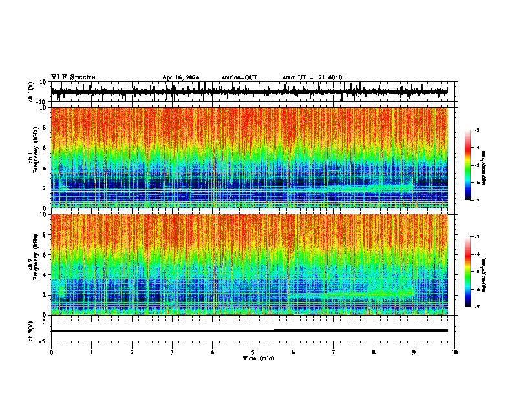Viewport: 512px width, 395px height.
Task: Click the "1" tick on the time axis
Action: click(91, 352)
